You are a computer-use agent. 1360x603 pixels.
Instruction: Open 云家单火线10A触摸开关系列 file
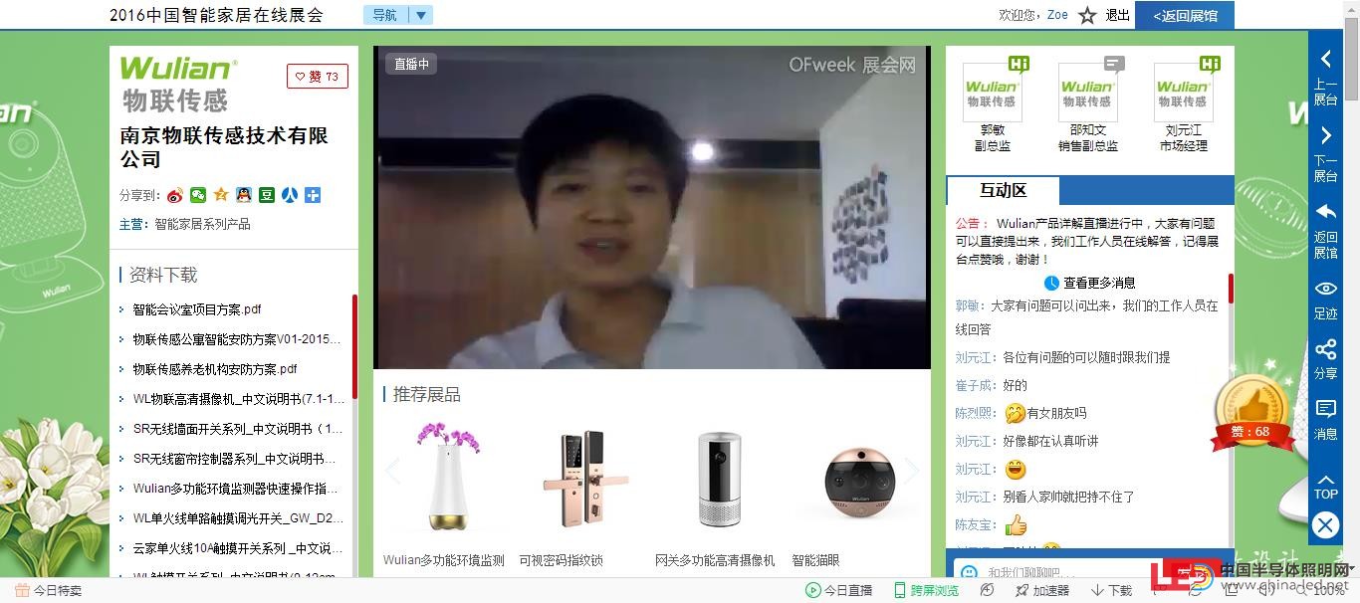[238, 548]
